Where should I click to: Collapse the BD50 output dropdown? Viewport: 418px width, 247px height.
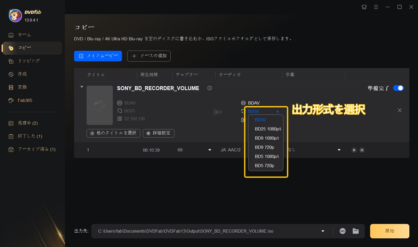pyautogui.click(x=277, y=112)
